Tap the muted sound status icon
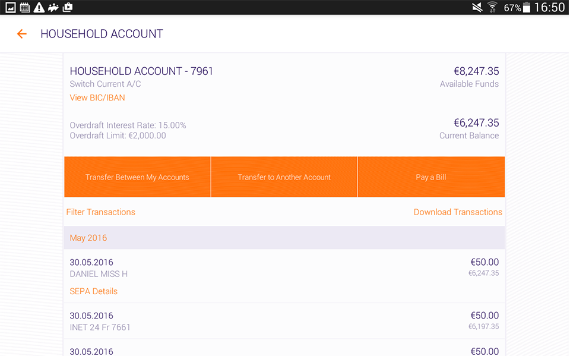570x356 pixels. [x=477, y=7]
